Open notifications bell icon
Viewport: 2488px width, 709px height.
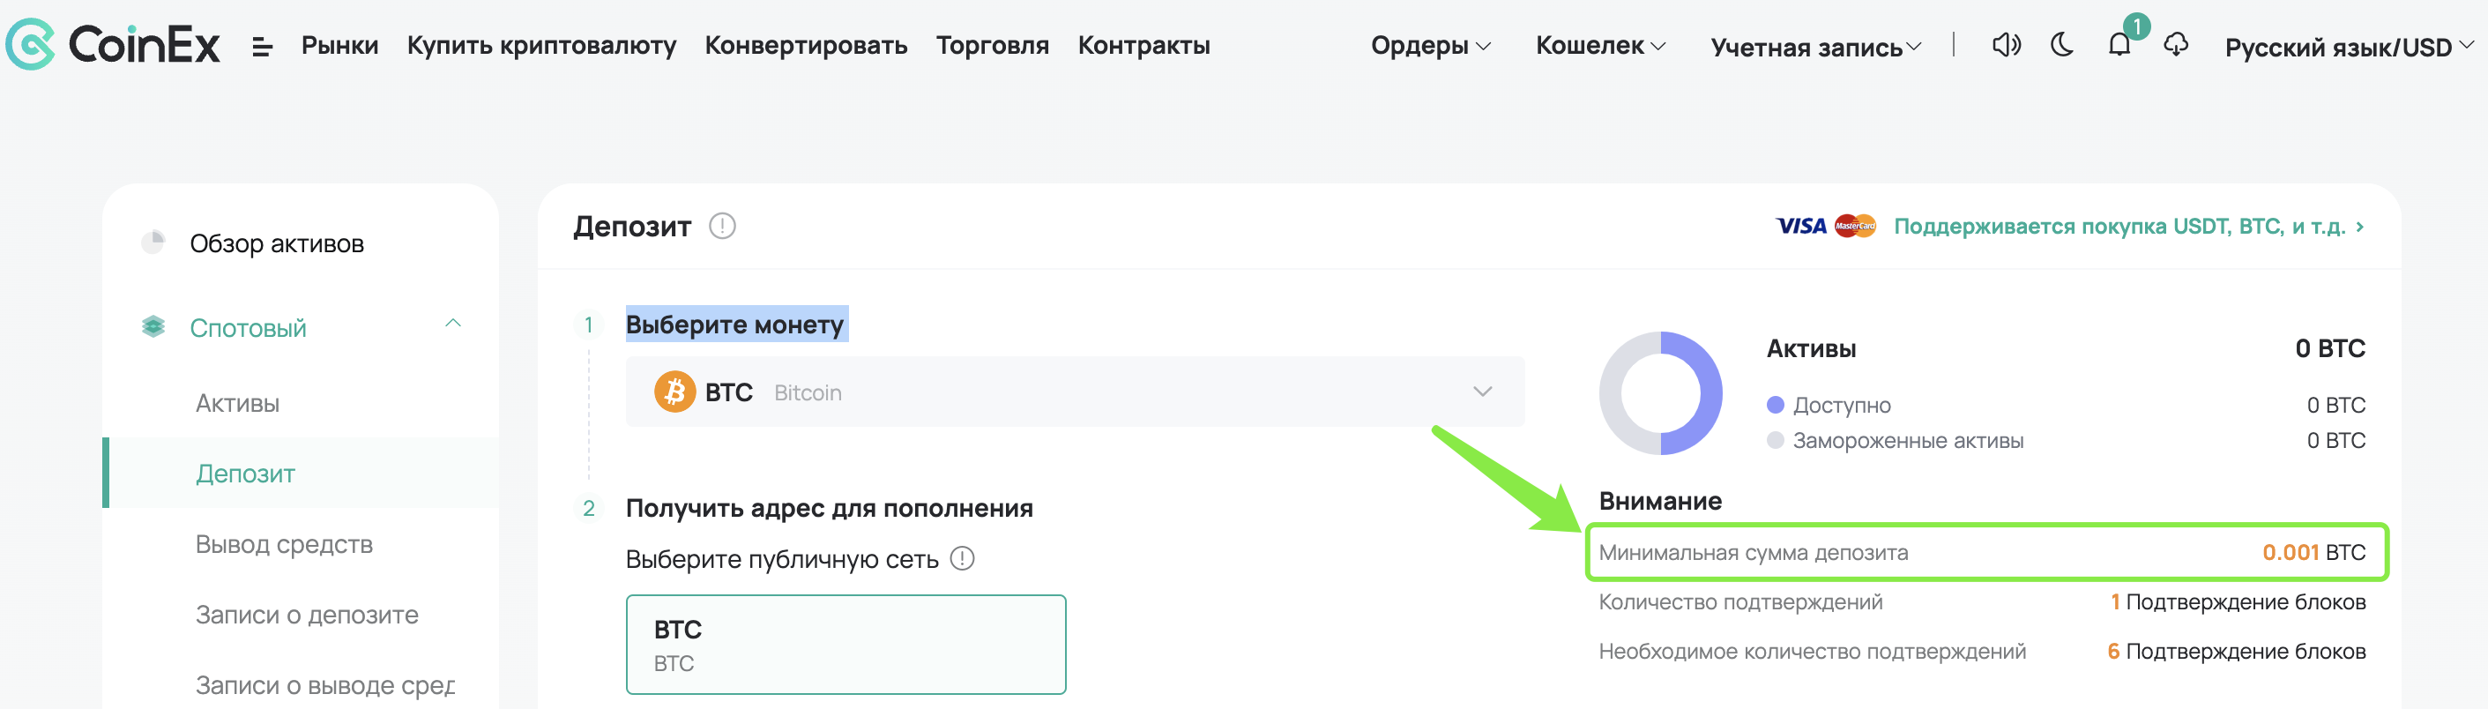pyautogui.click(x=2119, y=44)
